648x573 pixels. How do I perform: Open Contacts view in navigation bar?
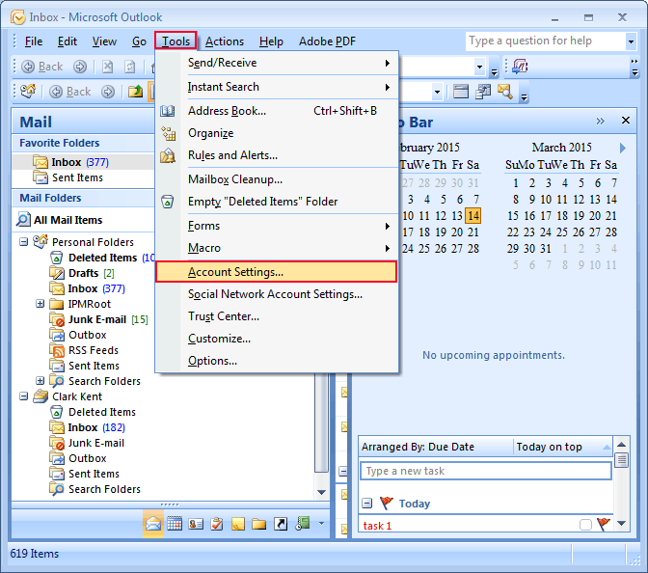coord(196,524)
